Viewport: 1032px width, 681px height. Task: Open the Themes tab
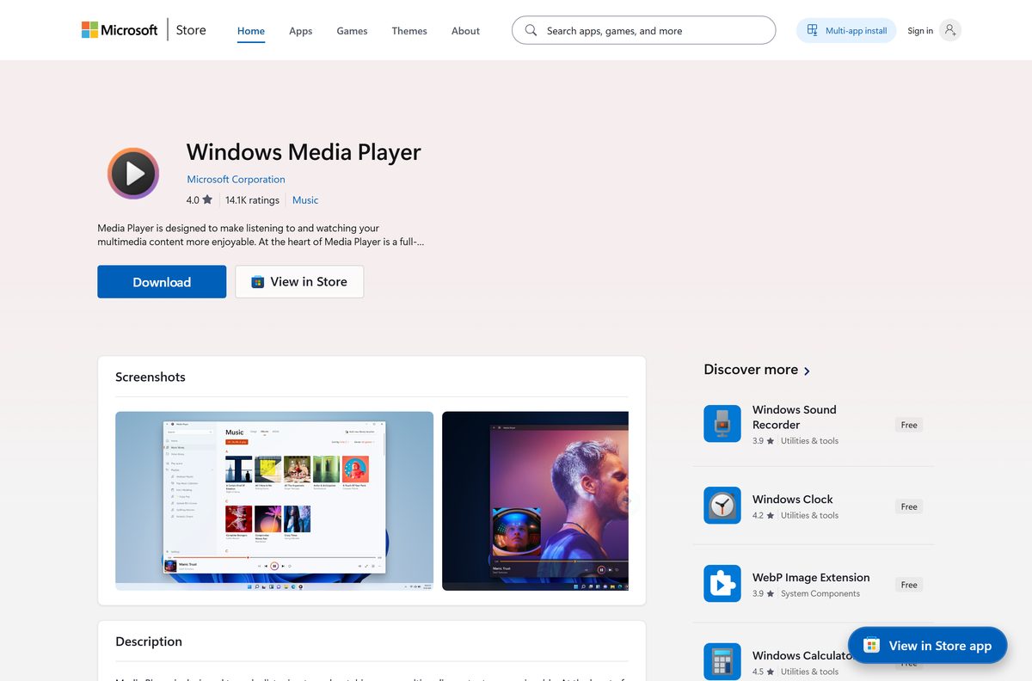[x=409, y=31]
